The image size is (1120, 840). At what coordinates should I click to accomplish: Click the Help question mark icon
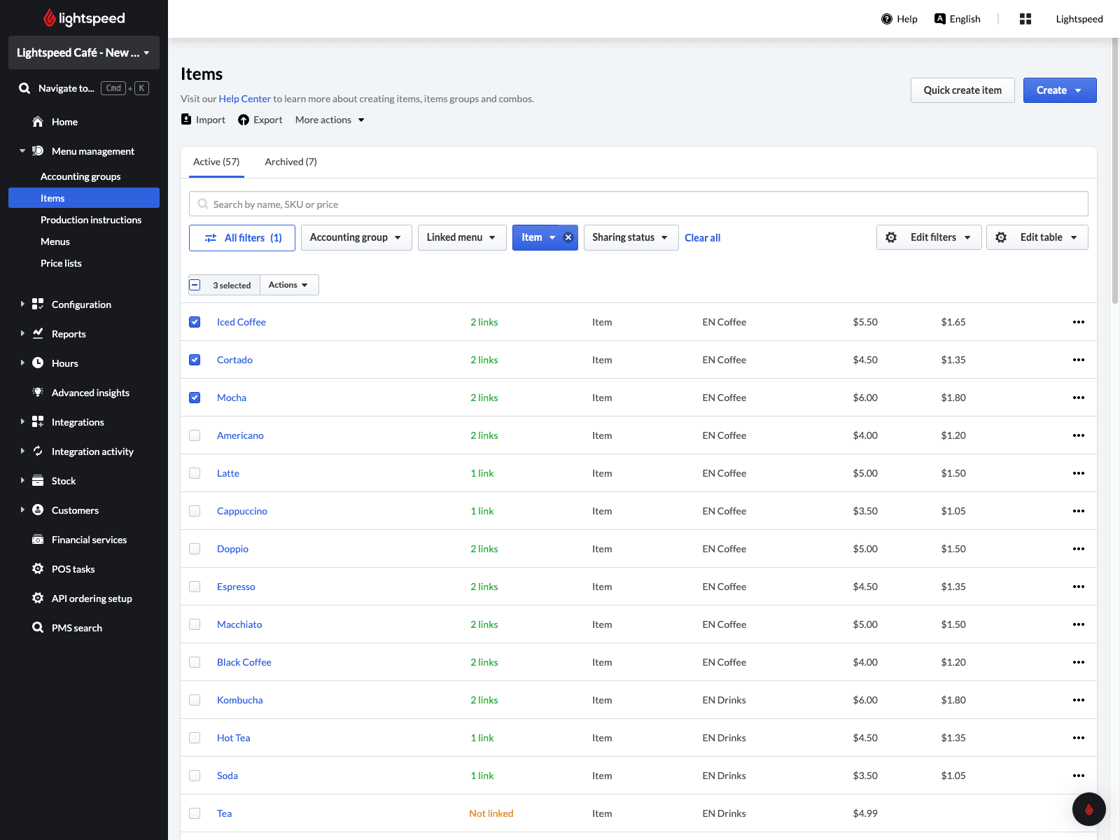tap(887, 19)
